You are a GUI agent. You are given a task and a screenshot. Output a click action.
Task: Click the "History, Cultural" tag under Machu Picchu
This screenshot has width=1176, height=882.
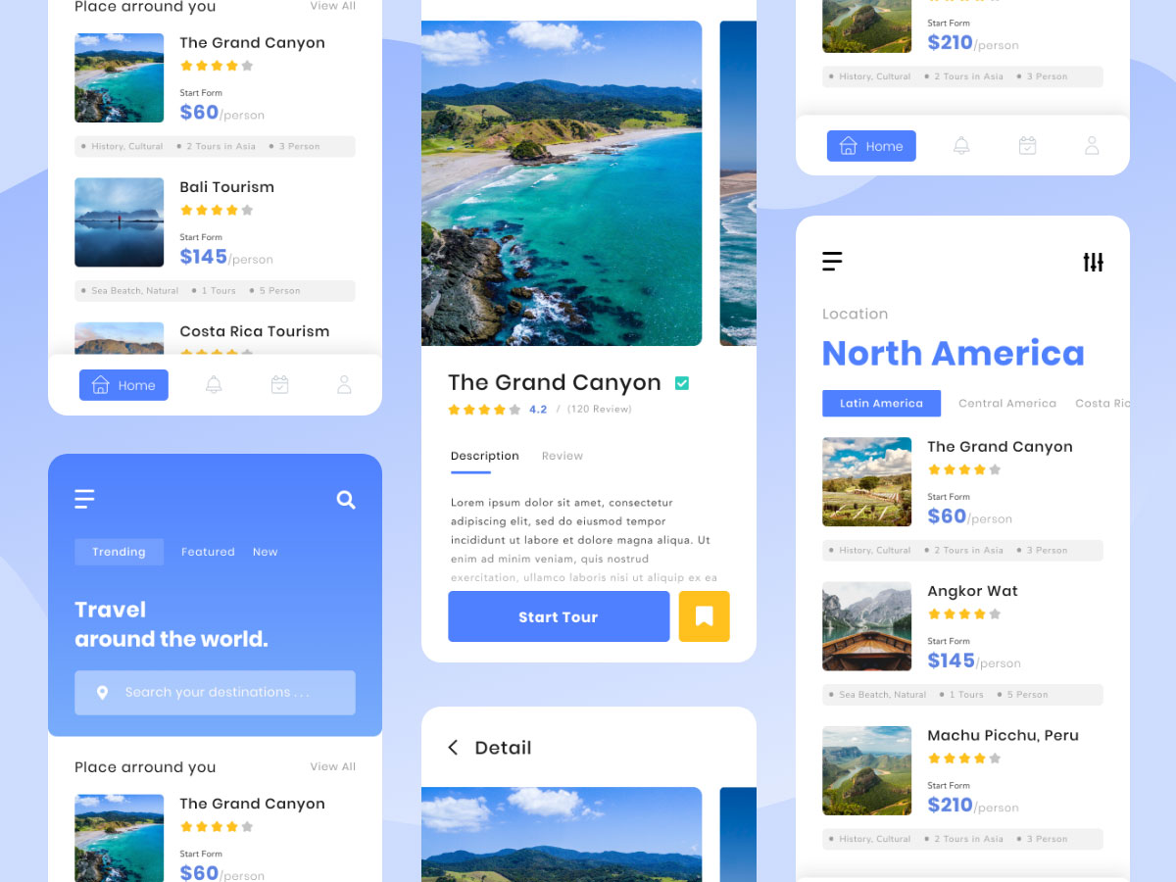point(874,839)
